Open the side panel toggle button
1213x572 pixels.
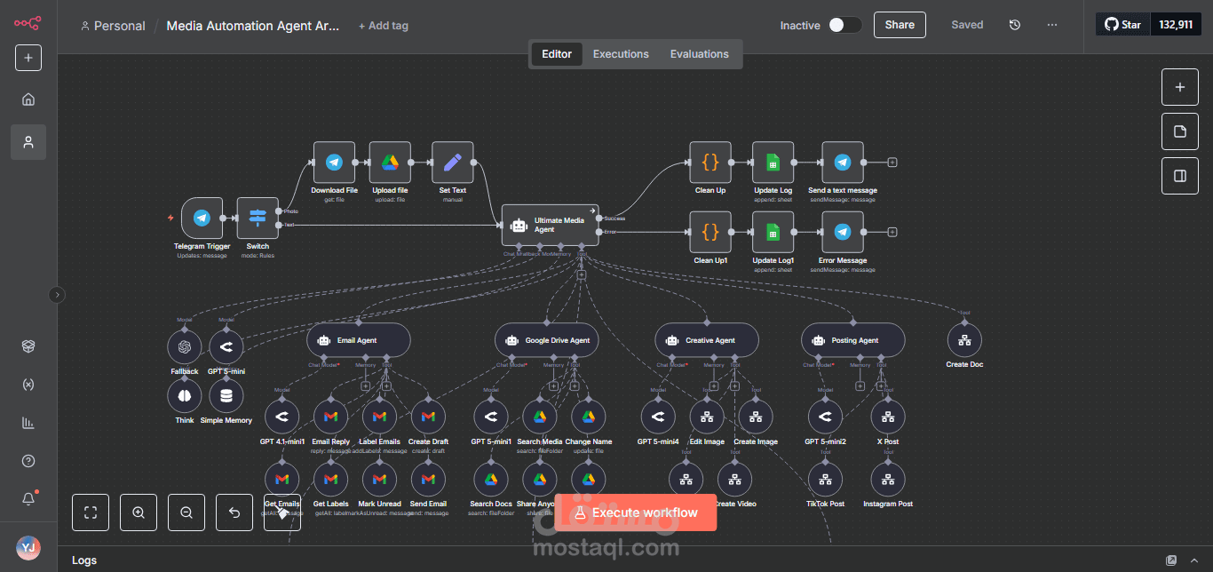pos(1180,176)
